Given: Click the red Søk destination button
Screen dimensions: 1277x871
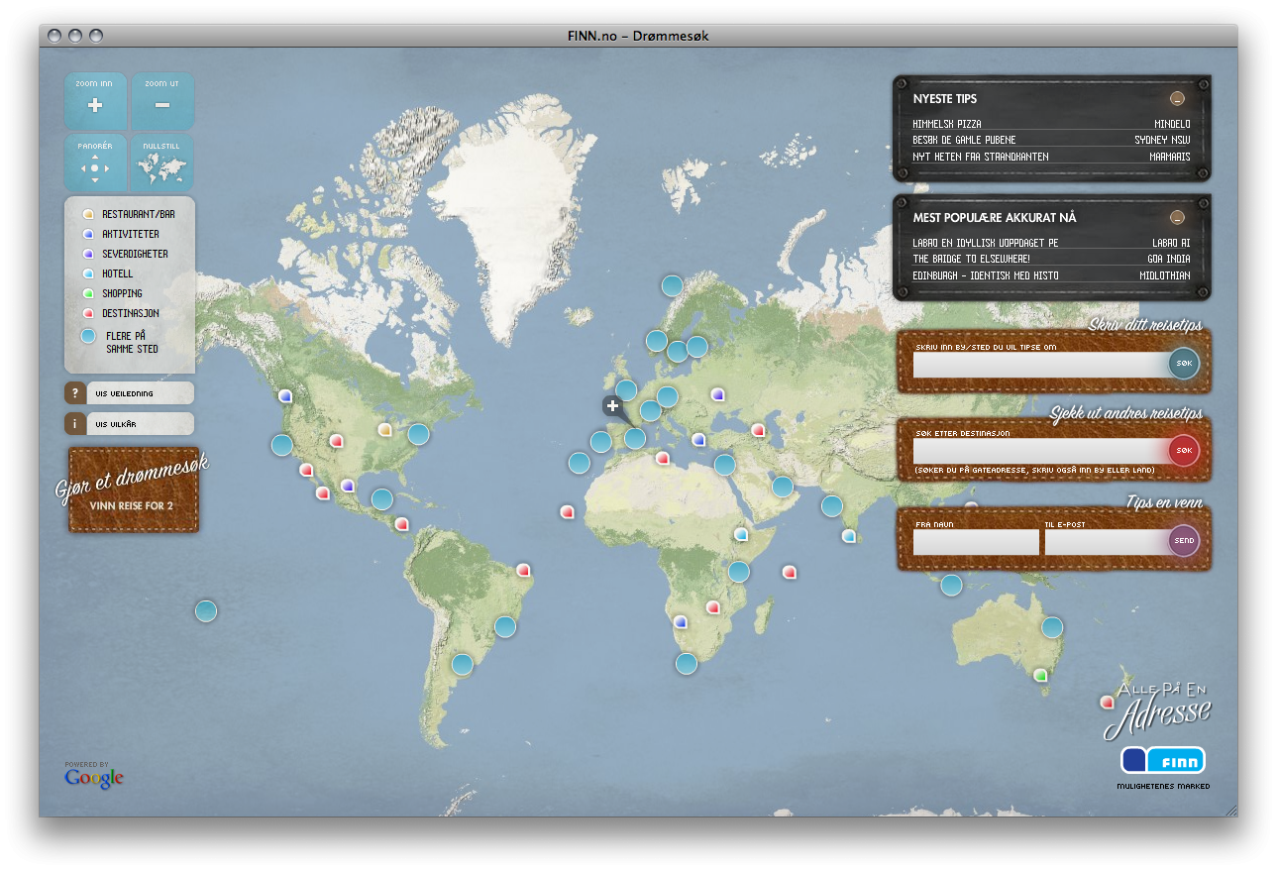Looking at the screenshot, I should point(1184,451).
